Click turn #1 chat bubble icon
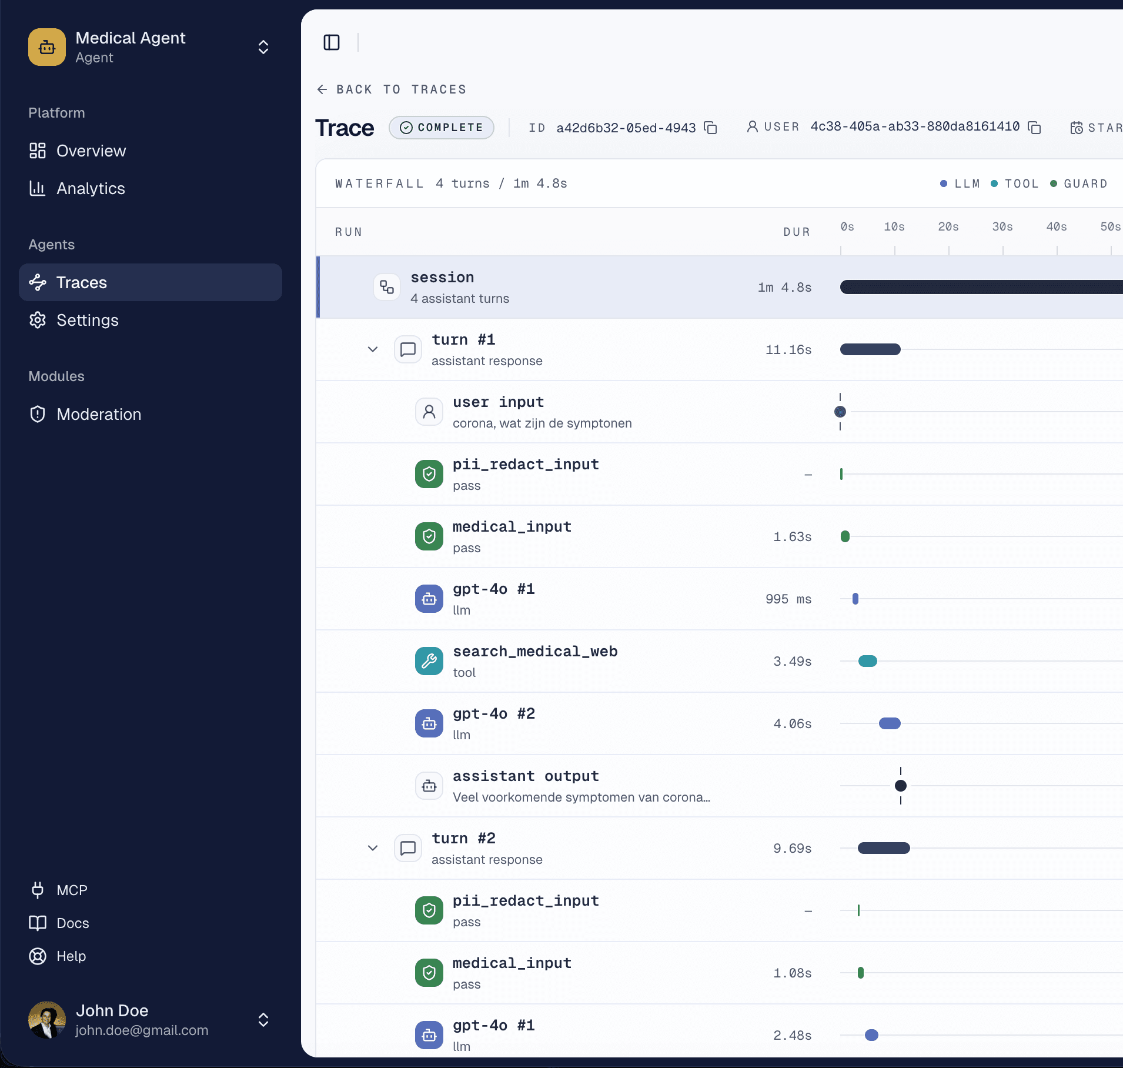 pos(408,349)
